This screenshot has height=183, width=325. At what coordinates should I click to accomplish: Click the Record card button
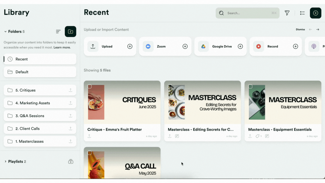point(276,47)
